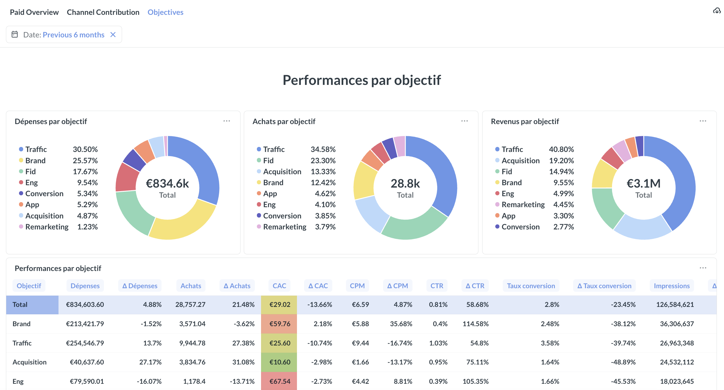This screenshot has height=390, width=724.
Task: Click the calendar icon on the date filter
Action: (x=15, y=34)
